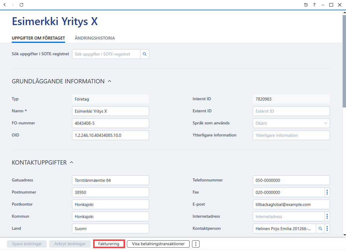This screenshot has height=250, width=346.
Task: Switch to the Ändringshistoria tab
Action: click(95, 38)
